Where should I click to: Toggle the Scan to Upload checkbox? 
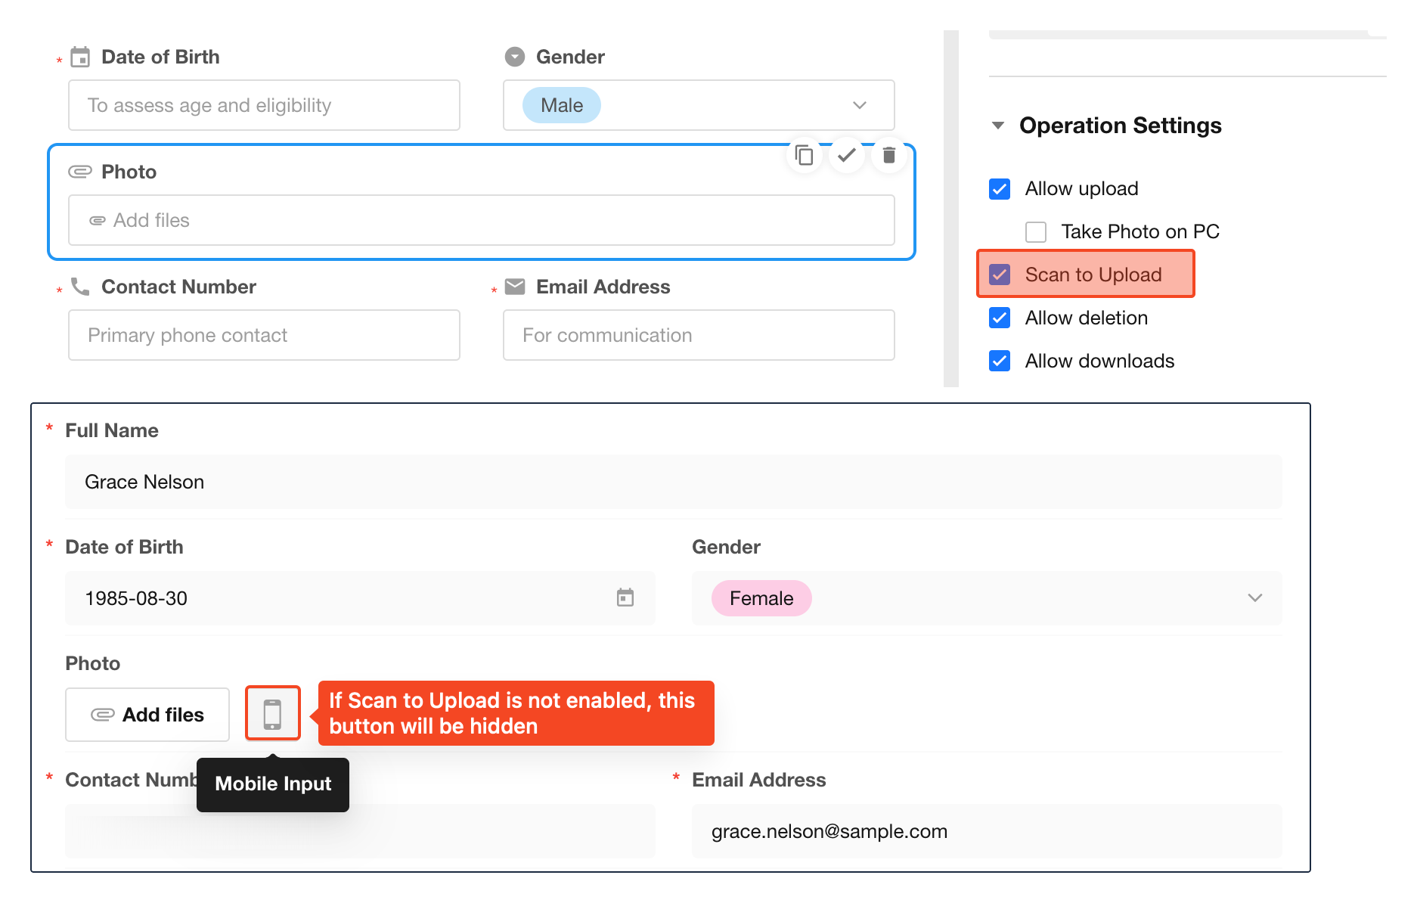click(x=1000, y=275)
